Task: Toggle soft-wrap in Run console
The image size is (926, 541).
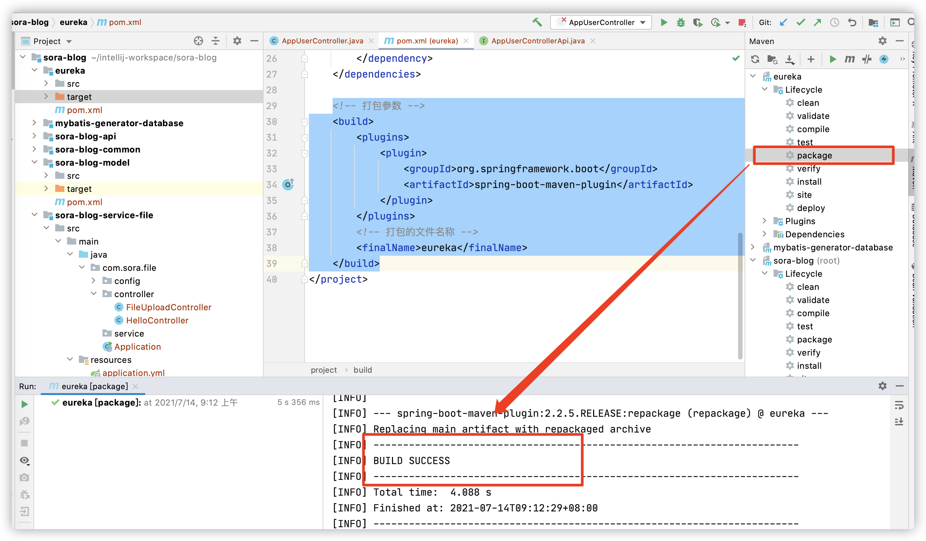Action: pyautogui.click(x=899, y=405)
